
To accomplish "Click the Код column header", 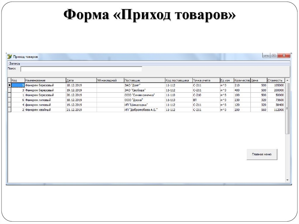I will point(18,80).
